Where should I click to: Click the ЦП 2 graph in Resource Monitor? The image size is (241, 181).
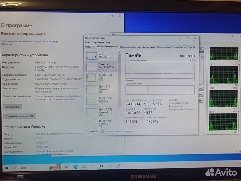click(223, 99)
